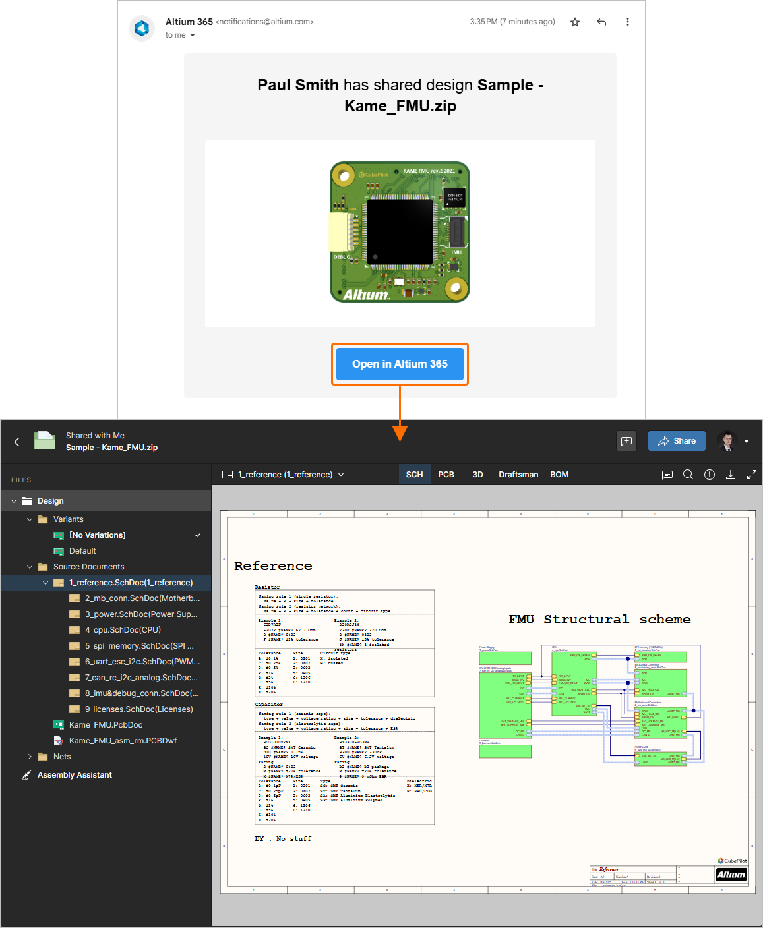Switch to the PCB tab
This screenshot has width=763, height=928.
coord(446,474)
